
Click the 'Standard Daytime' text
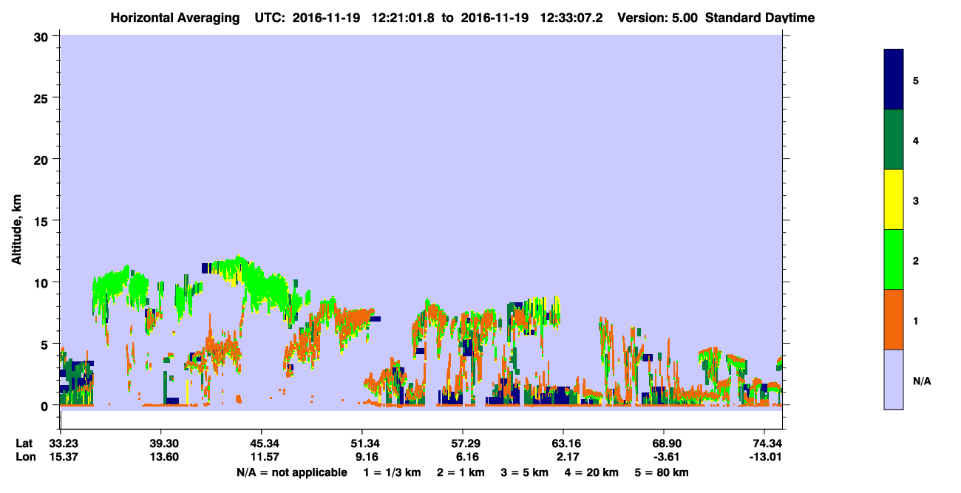(x=760, y=18)
